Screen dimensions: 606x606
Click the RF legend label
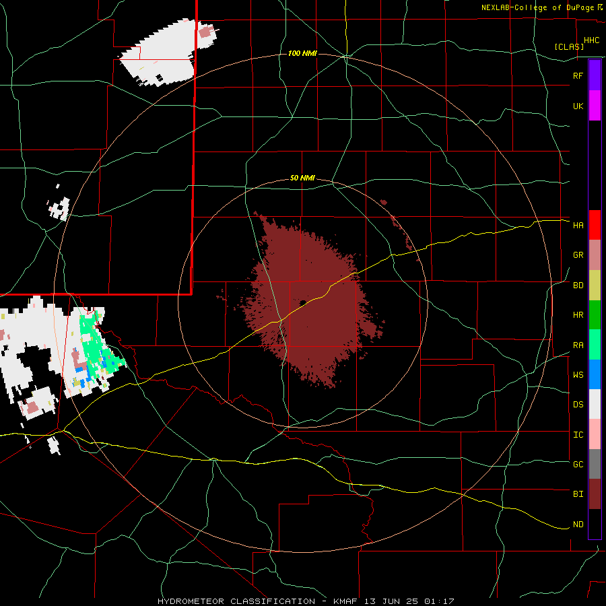pos(578,75)
